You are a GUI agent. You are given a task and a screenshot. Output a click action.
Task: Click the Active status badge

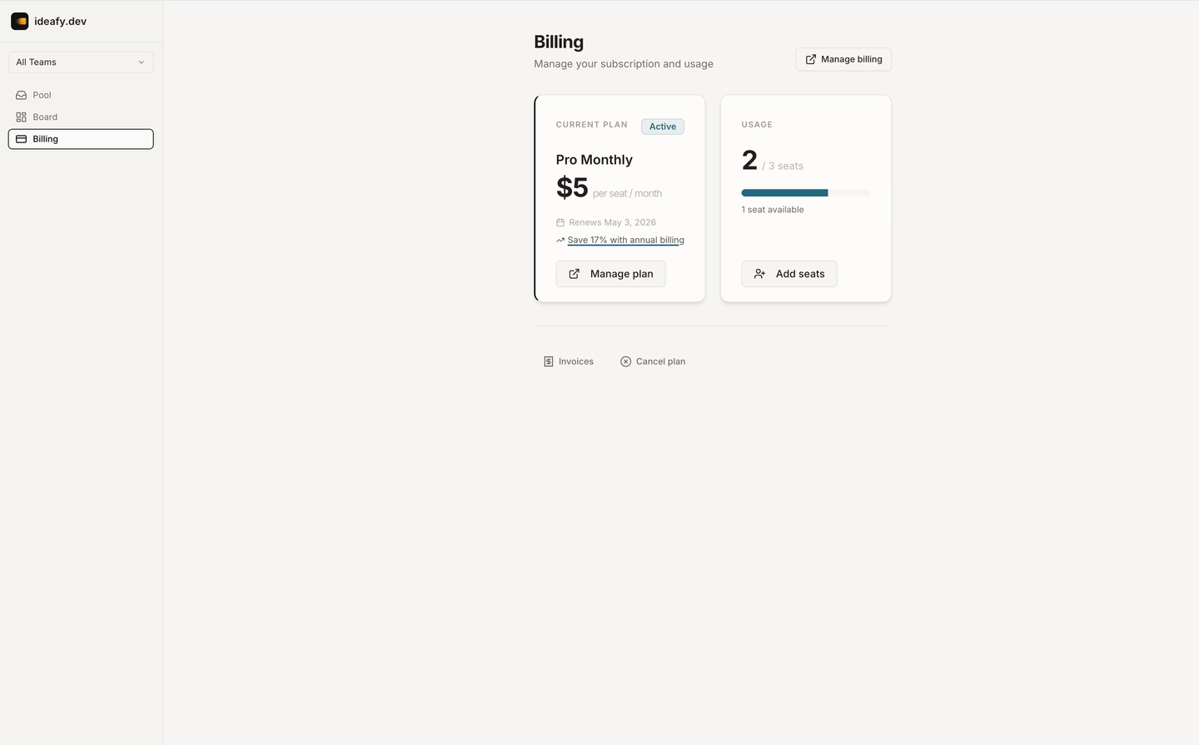click(663, 127)
